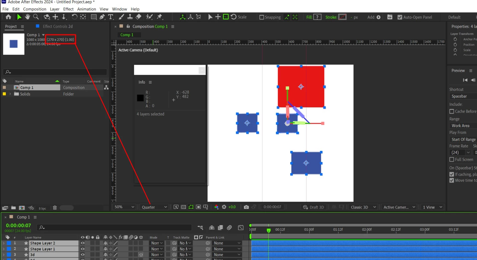The width and height of the screenshot is (477, 260).
Task: Select the Brush tool
Action: (121, 17)
